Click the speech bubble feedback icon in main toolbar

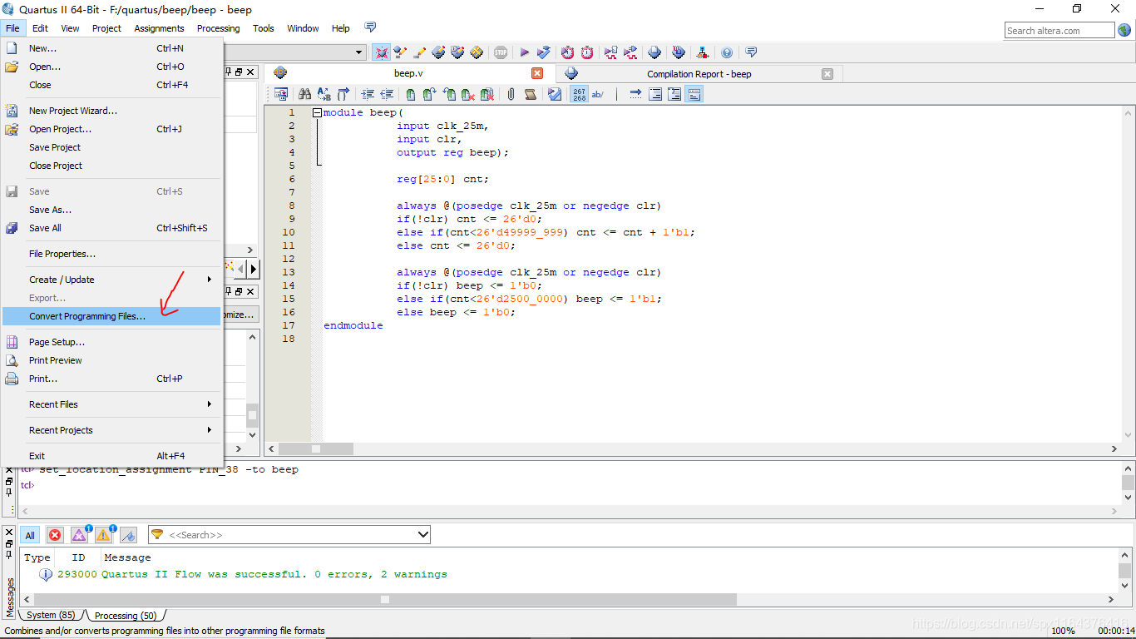click(751, 52)
